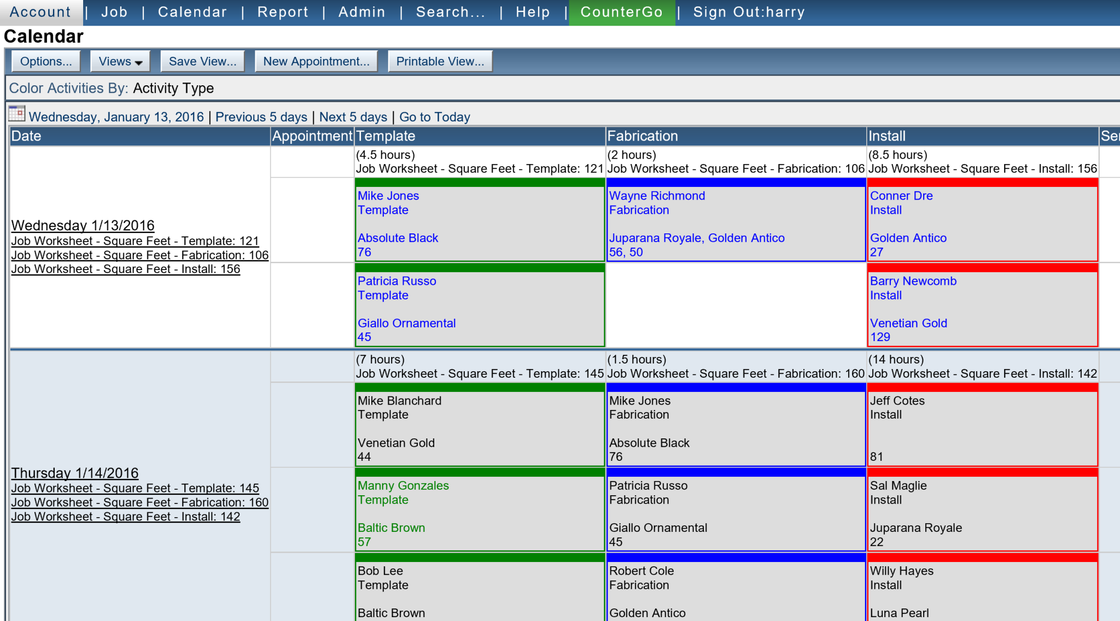Open the date picker calendar icon

(17, 113)
